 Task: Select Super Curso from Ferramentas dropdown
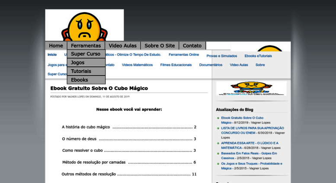click(86, 54)
